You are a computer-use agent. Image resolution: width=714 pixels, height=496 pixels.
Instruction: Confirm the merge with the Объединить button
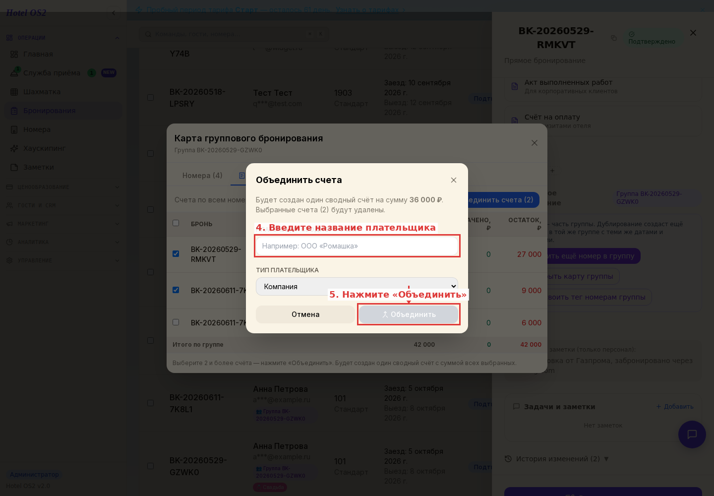click(409, 314)
